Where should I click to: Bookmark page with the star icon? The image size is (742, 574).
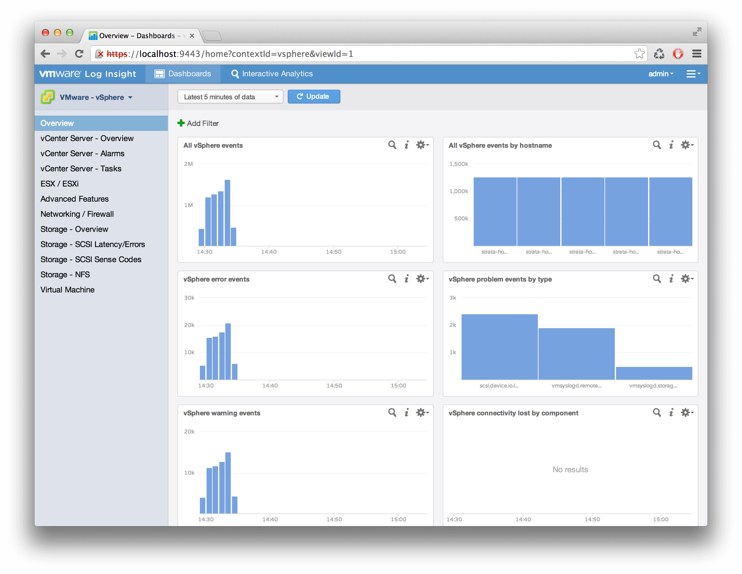(639, 54)
